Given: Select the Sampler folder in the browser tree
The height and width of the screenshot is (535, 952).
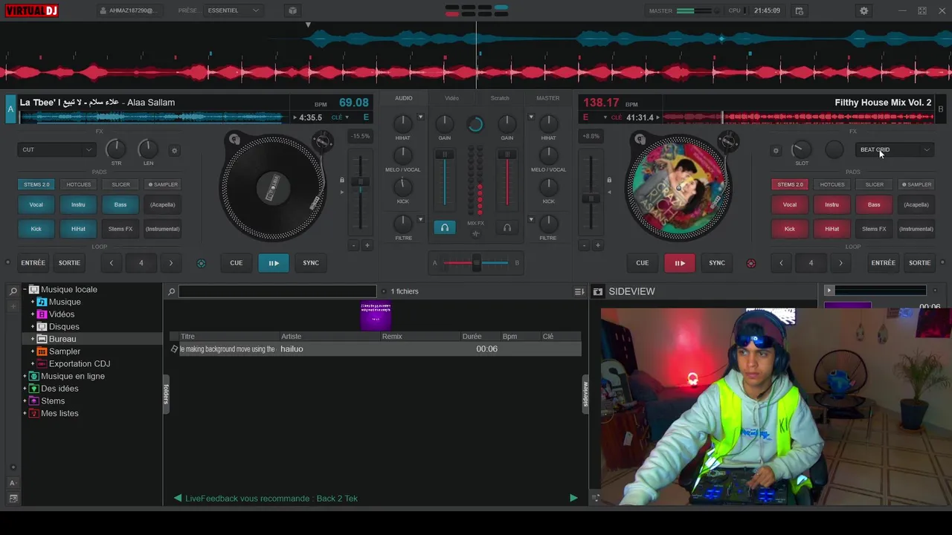Looking at the screenshot, I should 64,351.
